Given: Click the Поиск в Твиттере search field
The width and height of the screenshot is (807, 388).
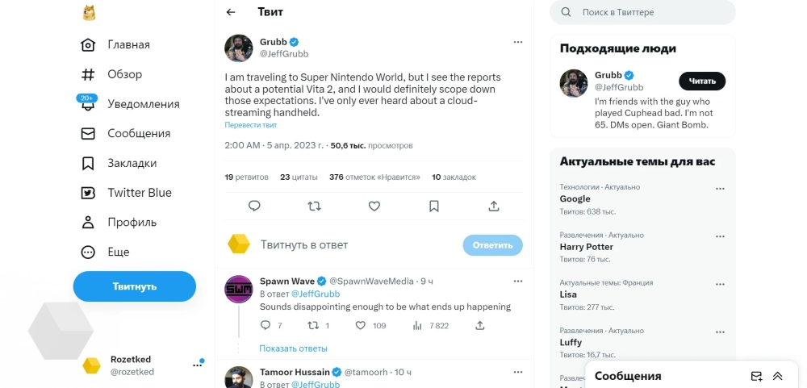Looking at the screenshot, I should click(x=646, y=12).
